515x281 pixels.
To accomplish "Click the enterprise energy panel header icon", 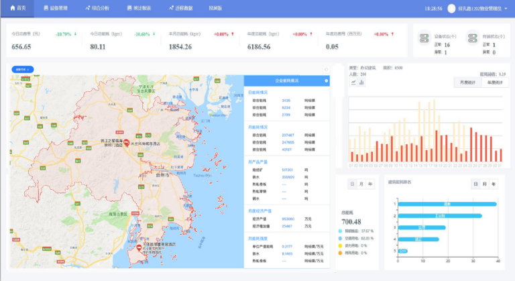I will (326, 80).
